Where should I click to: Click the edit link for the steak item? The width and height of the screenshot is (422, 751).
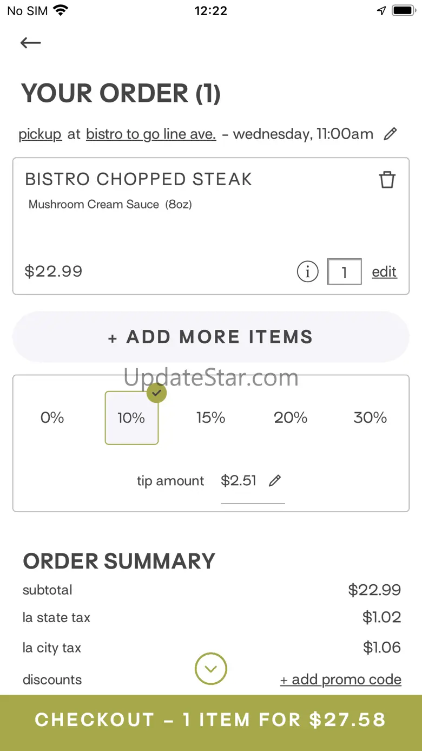(384, 272)
